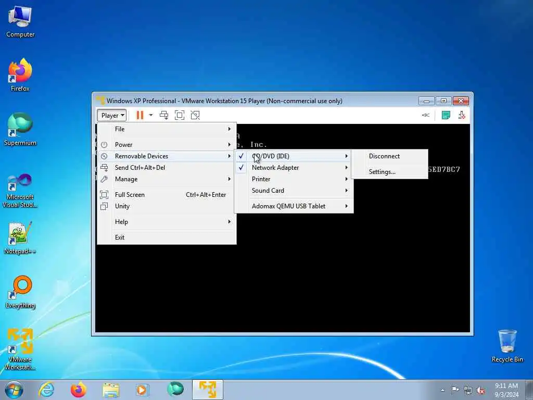This screenshot has width=533, height=400.
Task: Expand the CD/DVD (IDE) submenu arrow
Action: click(346, 156)
